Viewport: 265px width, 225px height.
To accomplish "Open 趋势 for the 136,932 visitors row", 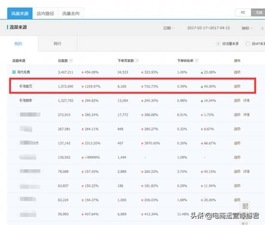I will [237, 158].
